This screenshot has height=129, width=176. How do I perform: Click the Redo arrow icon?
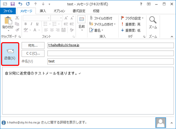28,4
